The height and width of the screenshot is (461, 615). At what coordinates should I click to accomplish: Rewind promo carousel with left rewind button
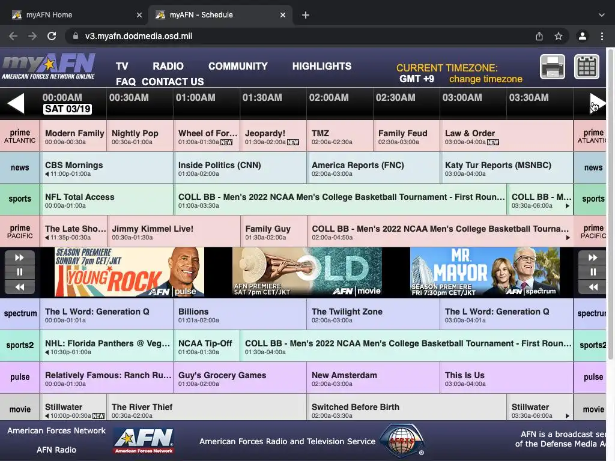point(20,287)
